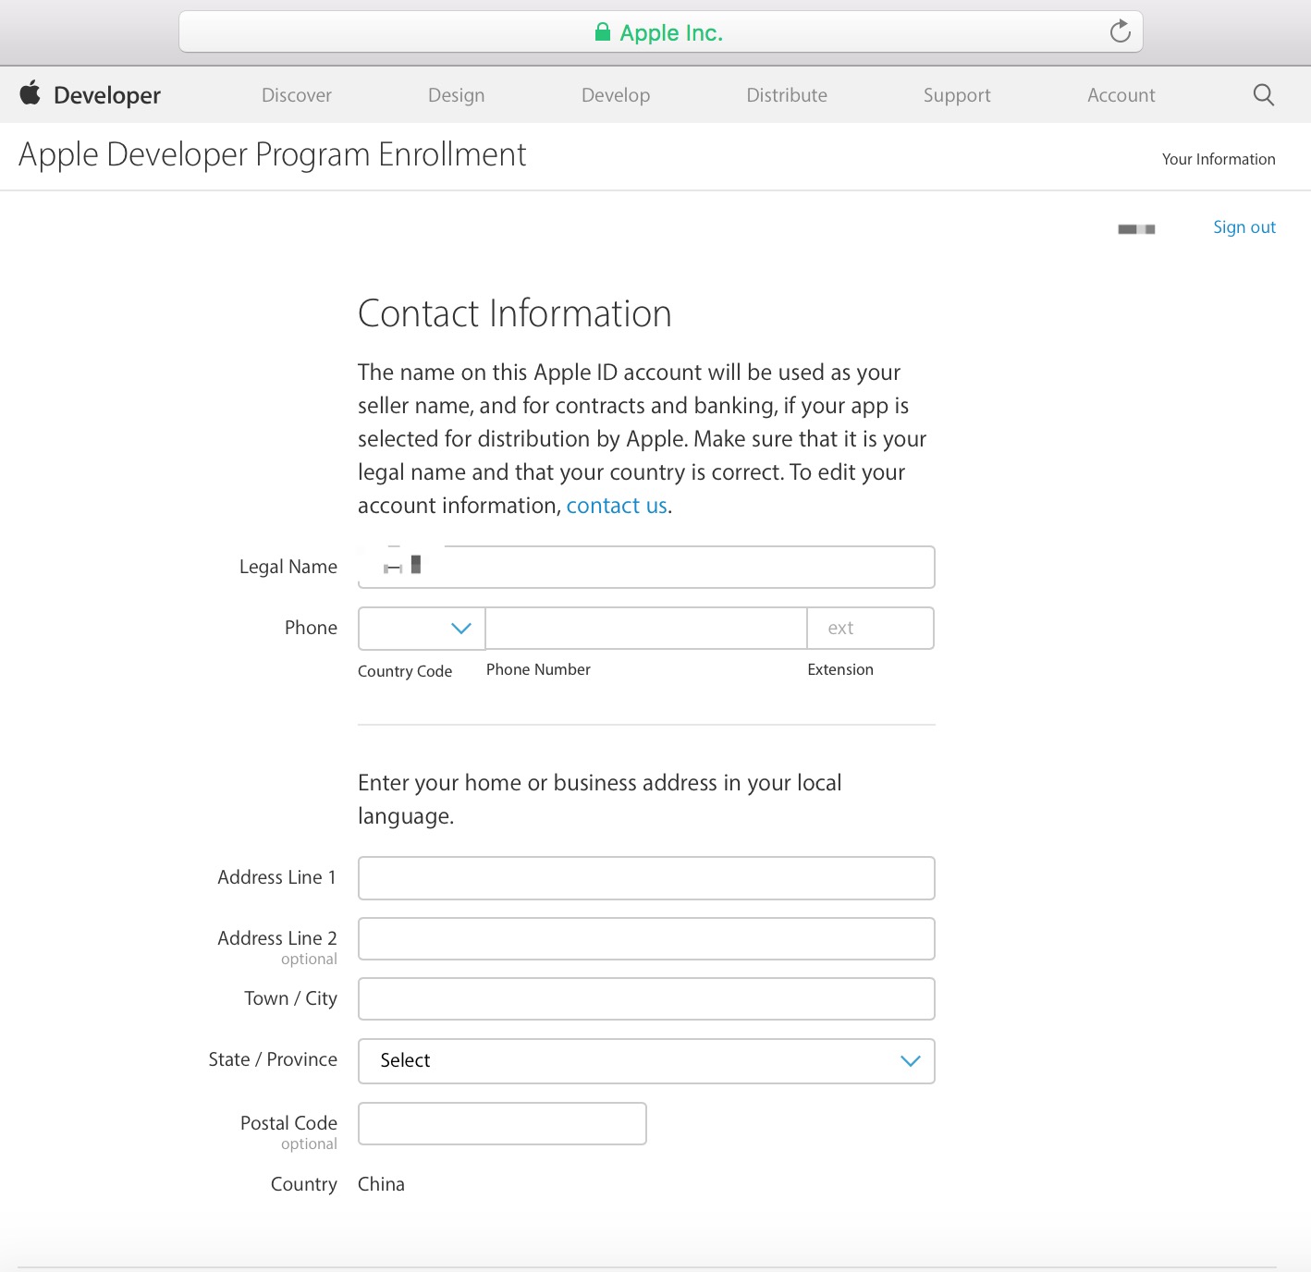Click the Address Line 1 field

[646, 878]
